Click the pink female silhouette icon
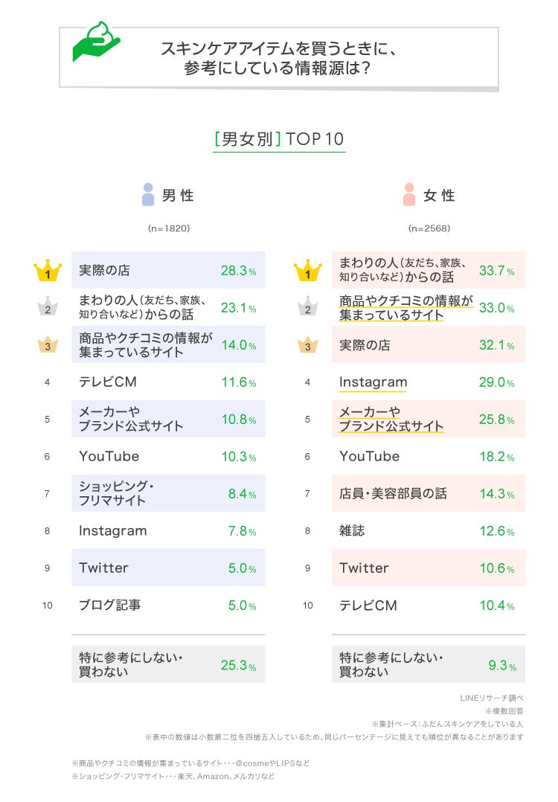 pyautogui.click(x=408, y=195)
